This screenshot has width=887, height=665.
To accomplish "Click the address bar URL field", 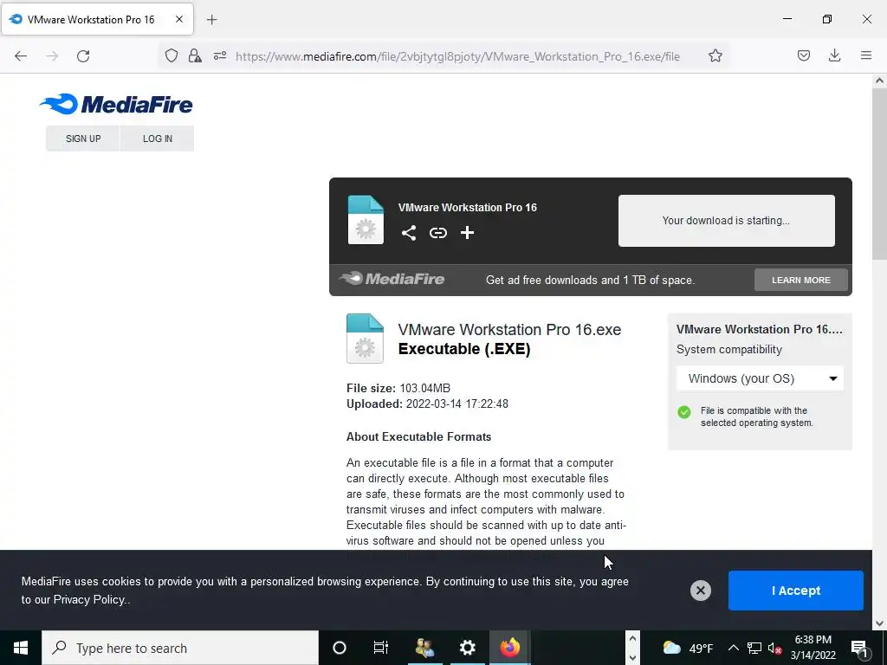I will tap(457, 56).
